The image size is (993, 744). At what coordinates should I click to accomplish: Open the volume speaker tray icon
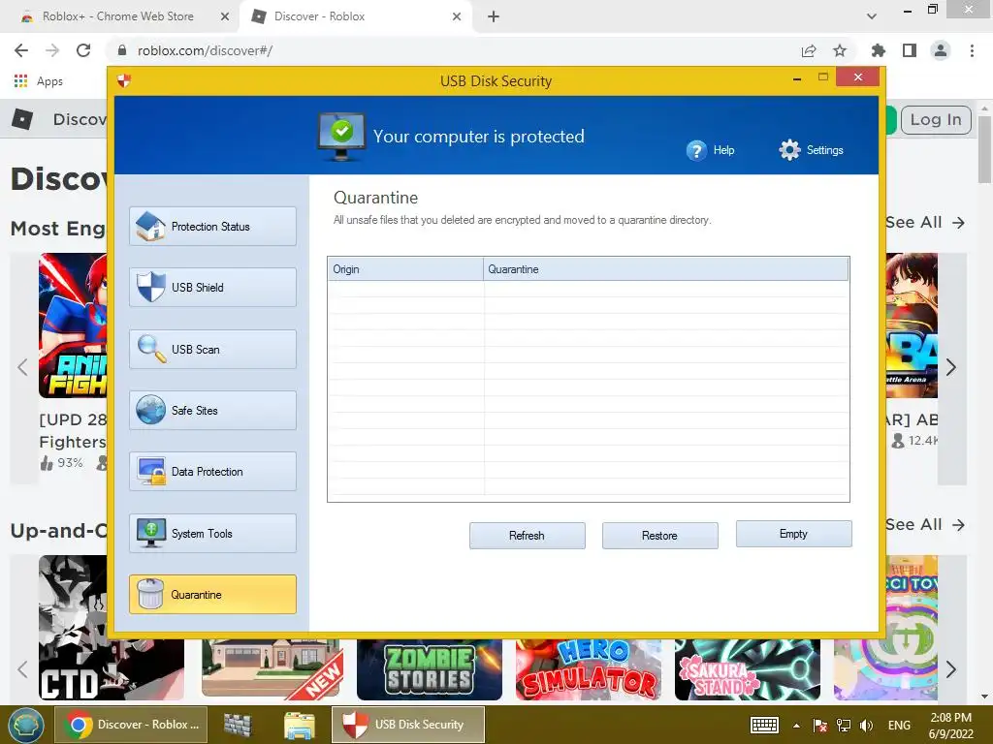(866, 725)
